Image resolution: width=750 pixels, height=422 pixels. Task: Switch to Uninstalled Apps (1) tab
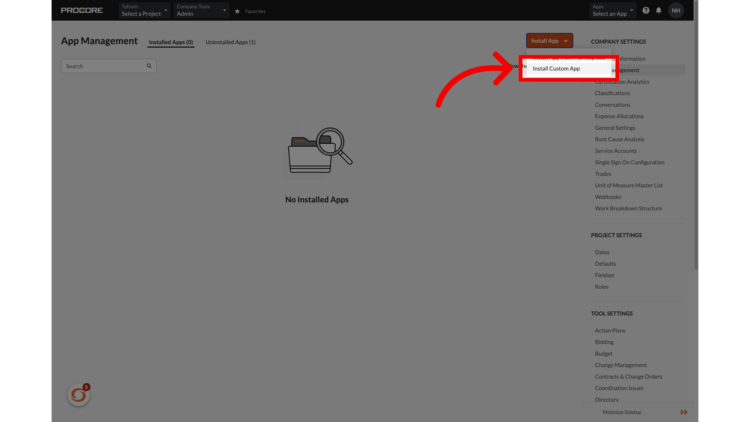(x=230, y=42)
